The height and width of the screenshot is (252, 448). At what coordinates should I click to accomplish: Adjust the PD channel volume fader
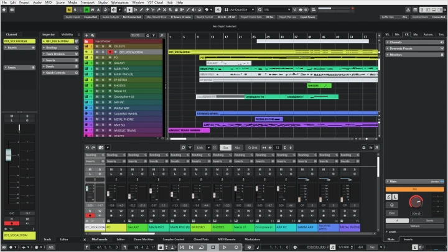tap(108, 194)
